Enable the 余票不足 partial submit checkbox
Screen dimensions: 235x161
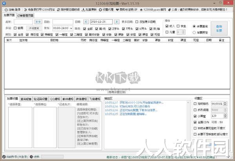coord(195,134)
